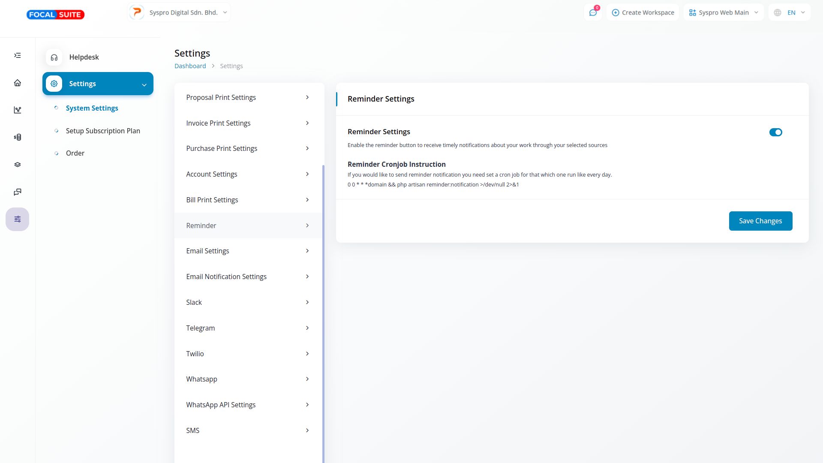The width and height of the screenshot is (823, 463).
Task: Collapse sidebar with the menu toggle icon
Action: pos(18,55)
